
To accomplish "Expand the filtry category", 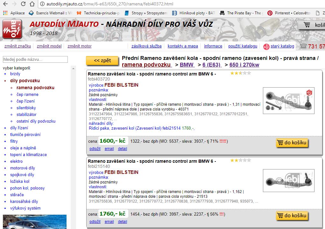I will click(x=14, y=141).
